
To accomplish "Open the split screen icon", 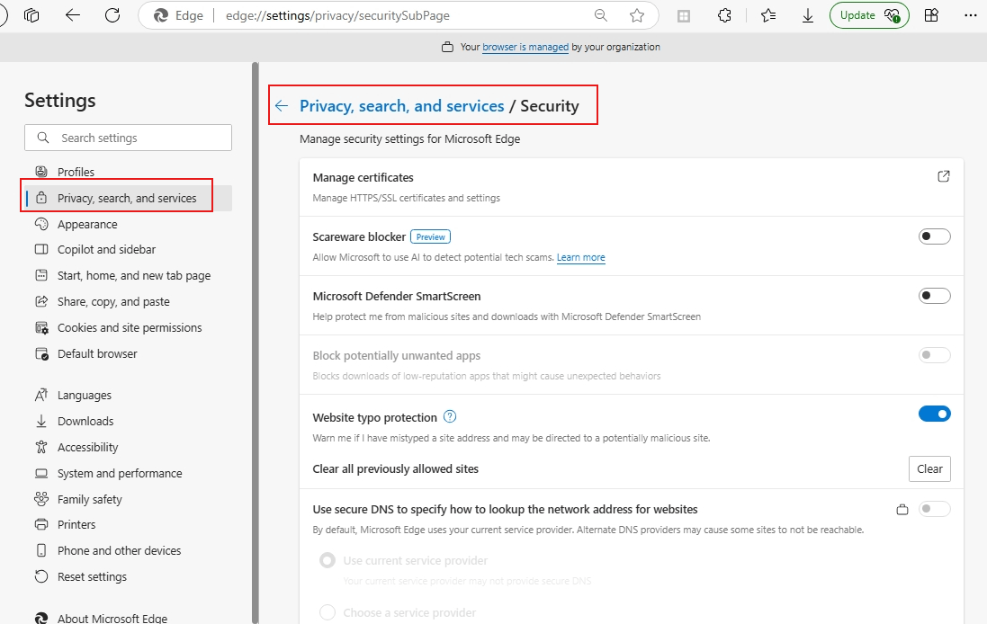I will (684, 15).
